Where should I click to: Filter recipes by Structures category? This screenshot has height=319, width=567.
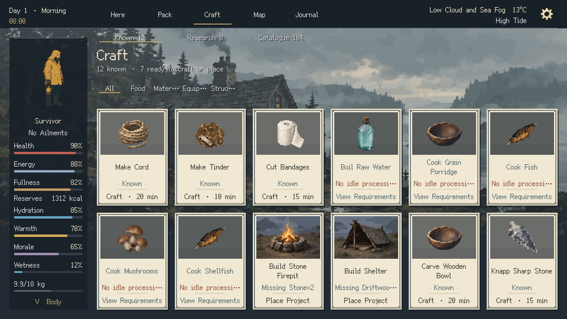point(223,89)
